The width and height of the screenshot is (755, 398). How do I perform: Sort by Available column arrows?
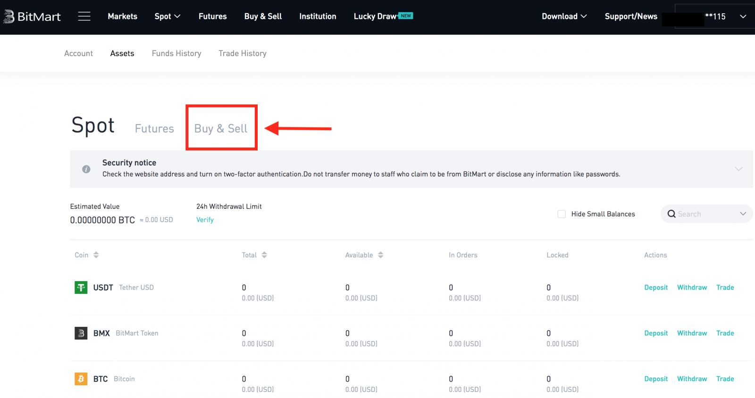tap(380, 255)
